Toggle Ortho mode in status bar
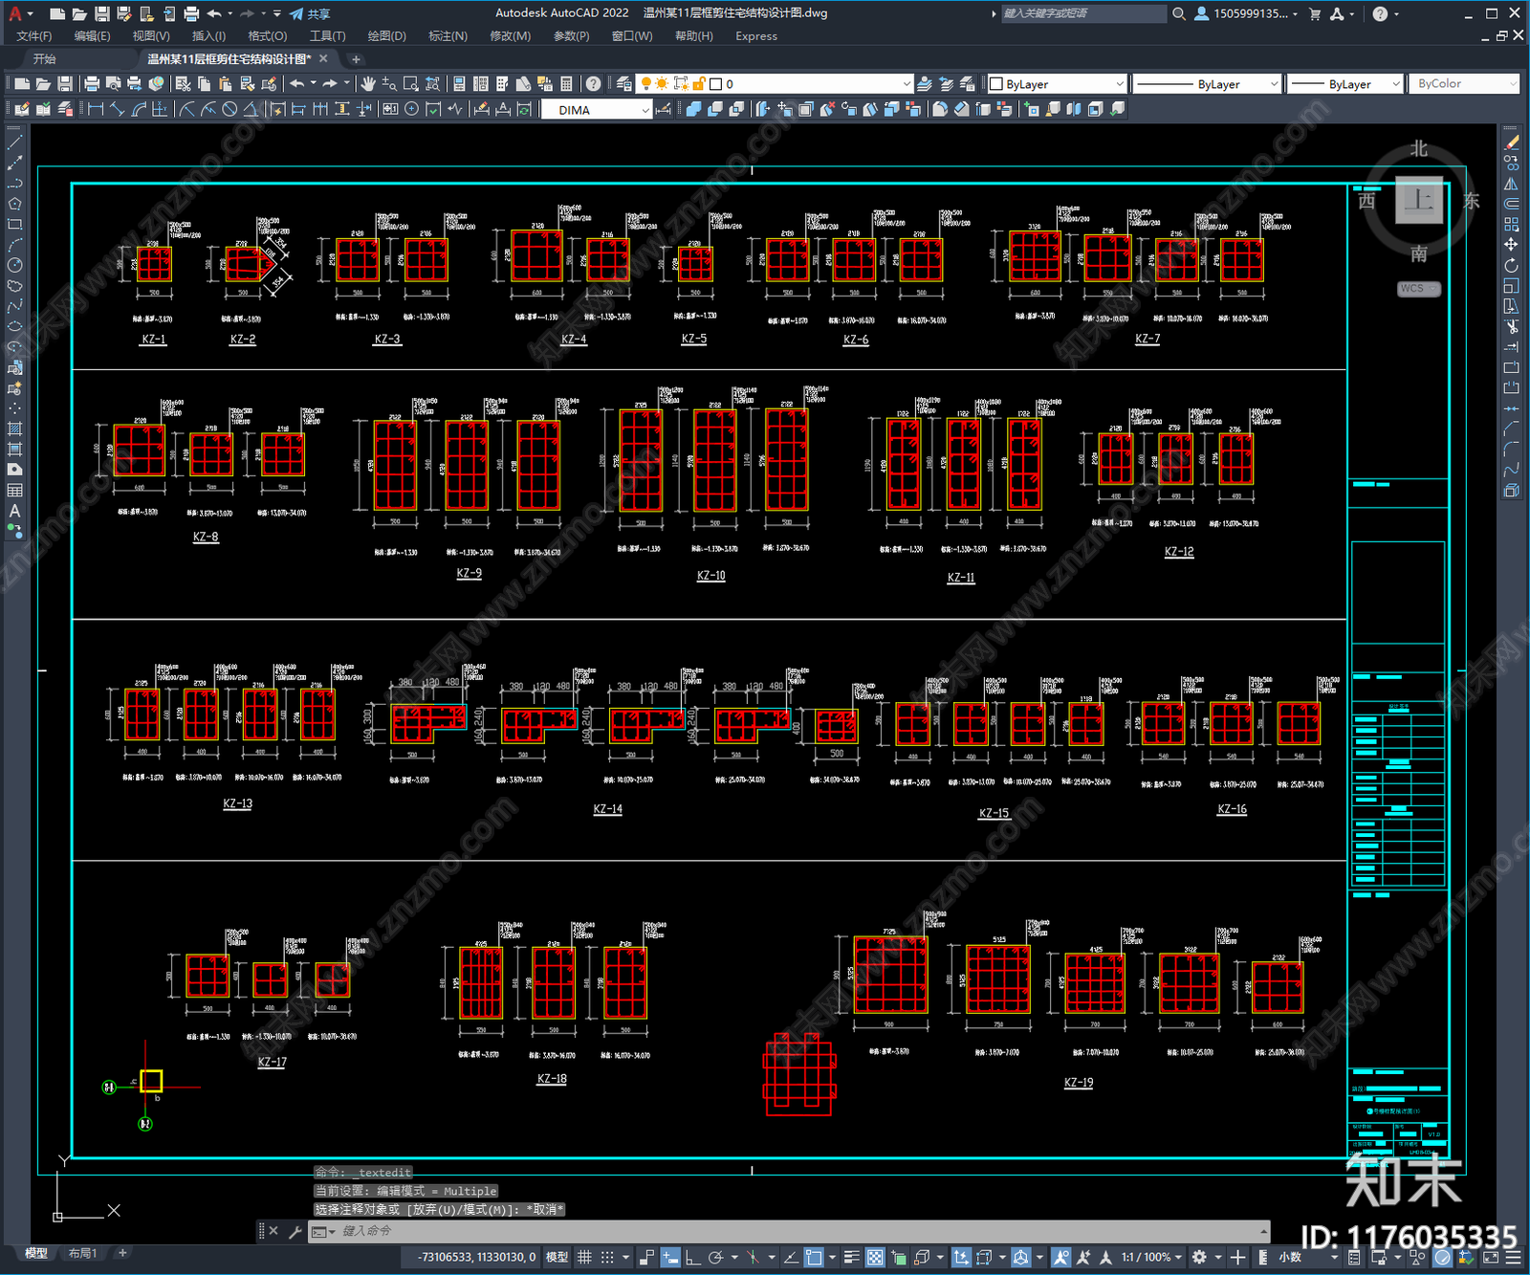The width and height of the screenshot is (1530, 1275). (x=692, y=1257)
